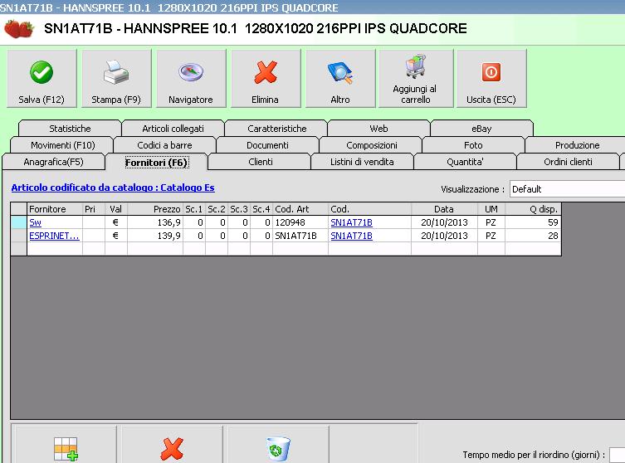Select the ESPRINET row selector cell
Image resolution: width=625 pixels, height=463 pixels.
(19, 236)
